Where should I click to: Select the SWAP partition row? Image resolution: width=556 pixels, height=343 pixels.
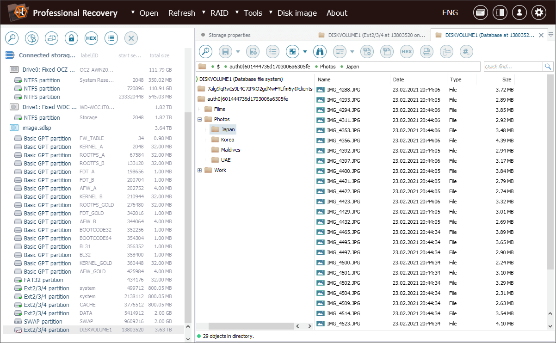coord(93,321)
